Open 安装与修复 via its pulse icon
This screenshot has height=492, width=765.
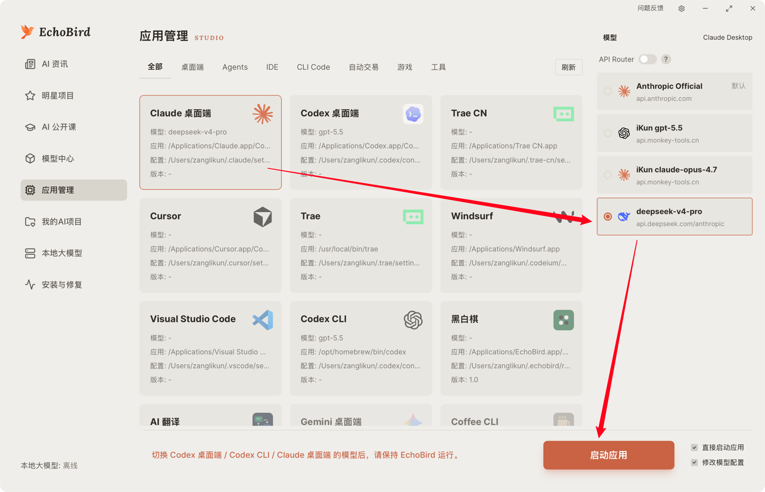30,284
